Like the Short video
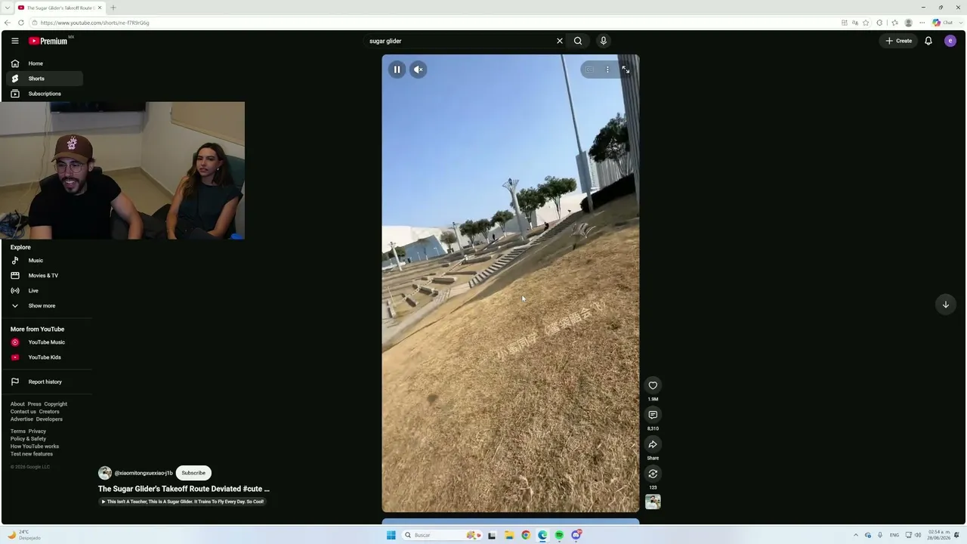Screen dimensions: 967x544 [x=653, y=385]
